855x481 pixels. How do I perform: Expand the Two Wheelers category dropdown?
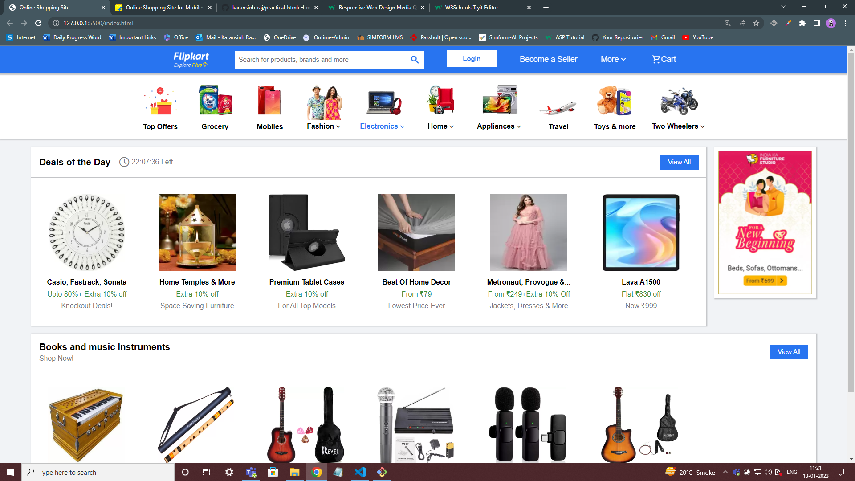click(678, 126)
